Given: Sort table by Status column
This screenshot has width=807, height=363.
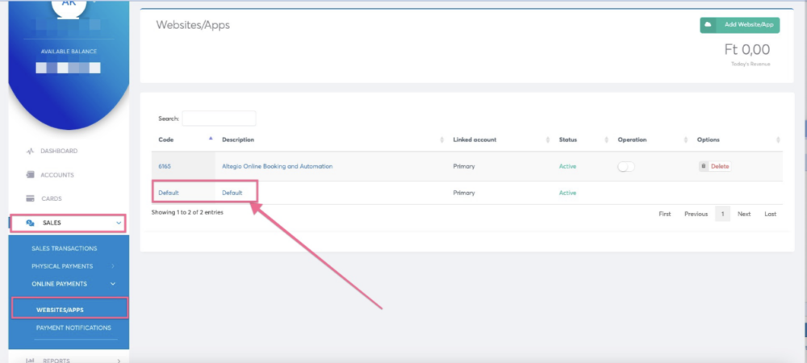Looking at the screenshot, I should pyautogui.click(x=568, y=140).
